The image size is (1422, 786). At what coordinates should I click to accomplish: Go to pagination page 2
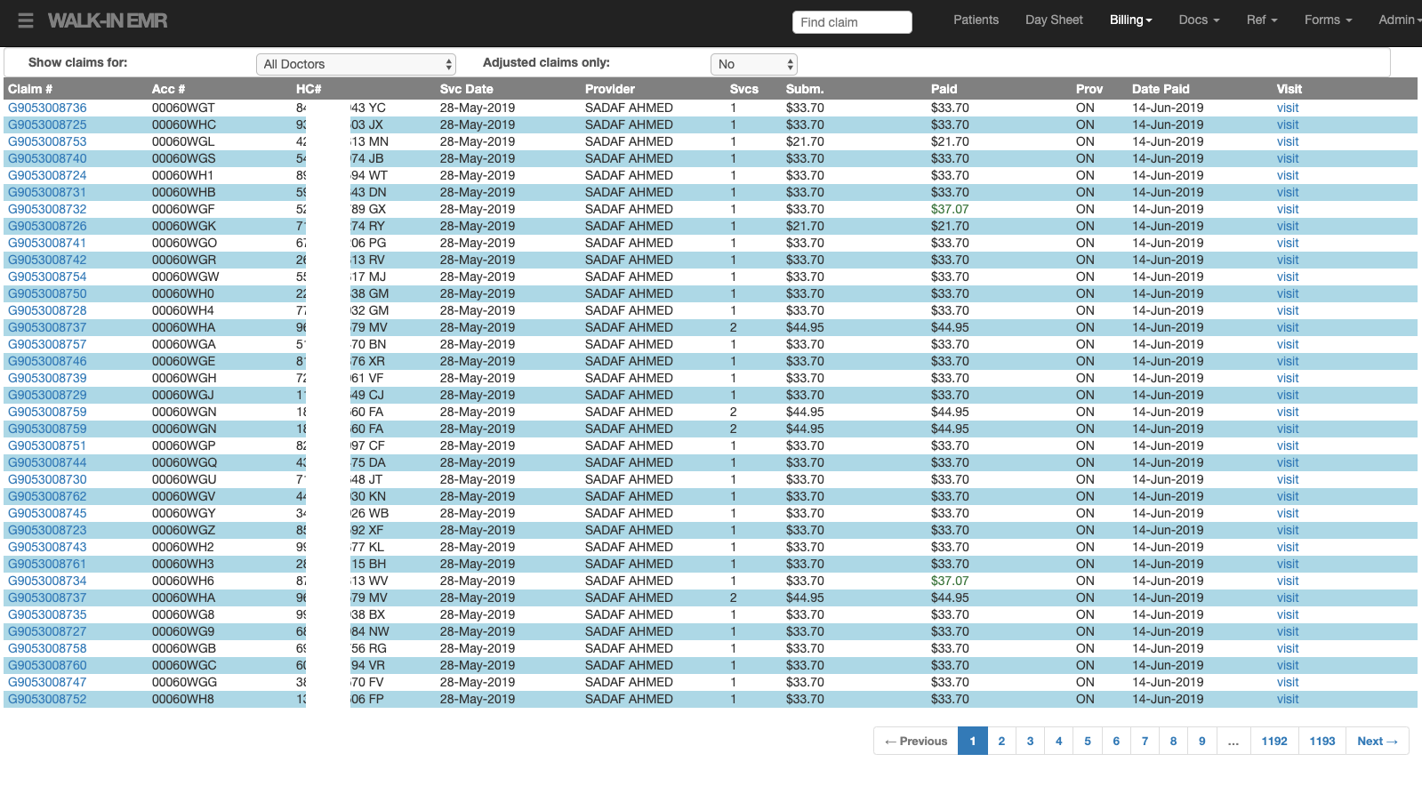click(x=1001, y=741)
